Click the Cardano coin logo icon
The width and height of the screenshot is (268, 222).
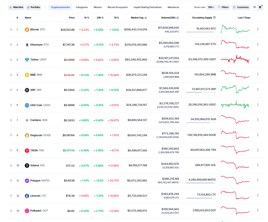point(27,120)
